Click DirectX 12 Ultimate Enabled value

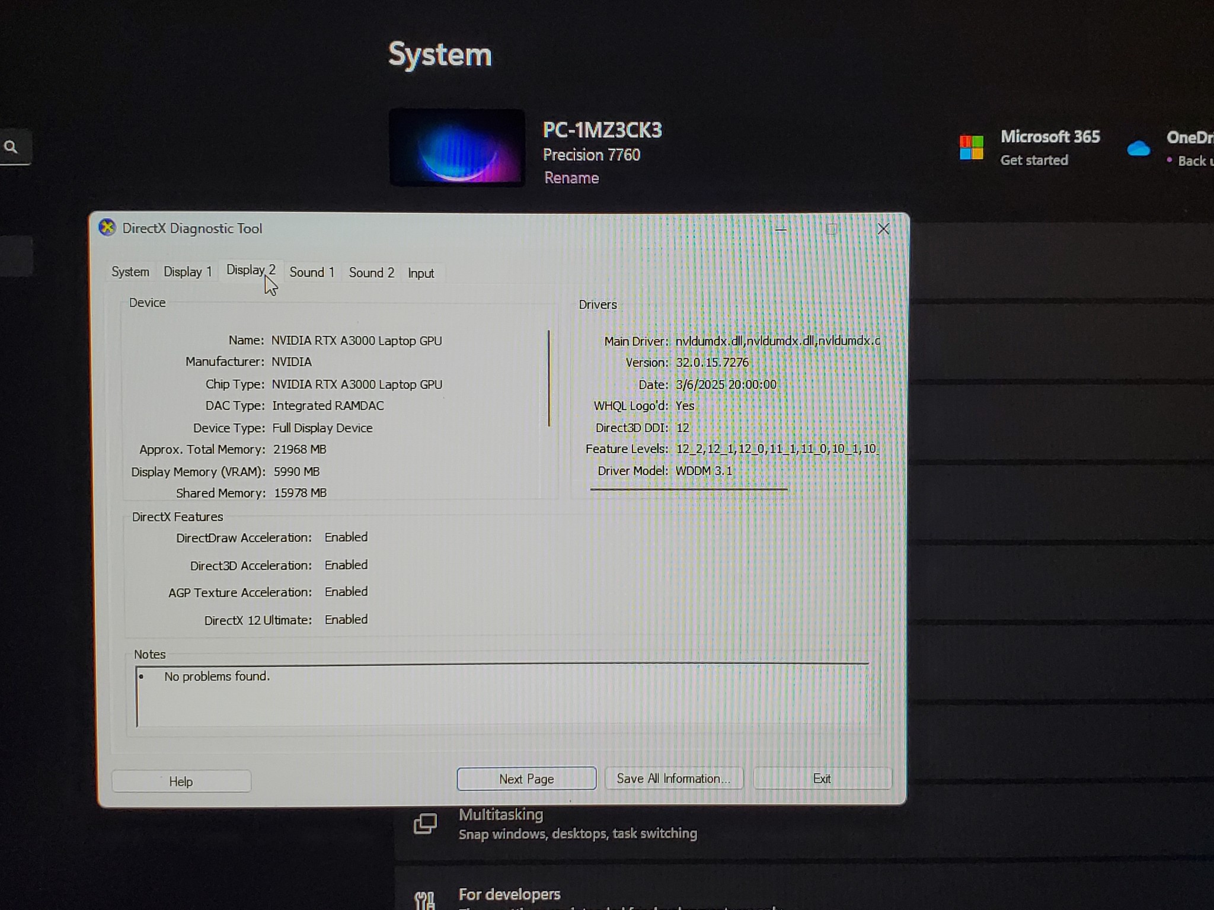pos(346,620)
